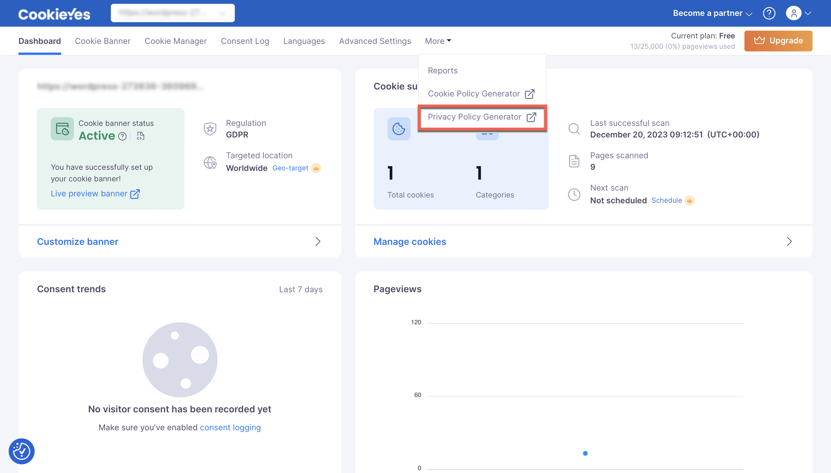Click the Upgrade button

(x=778, y=41)
